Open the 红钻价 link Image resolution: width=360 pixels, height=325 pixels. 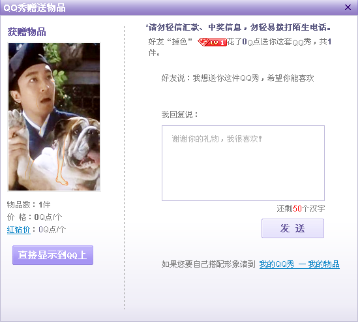click(x=19, y=231)
